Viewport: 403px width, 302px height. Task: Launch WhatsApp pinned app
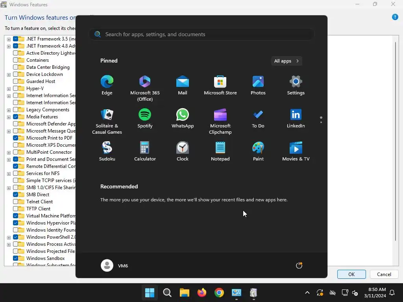pos(183,118)
